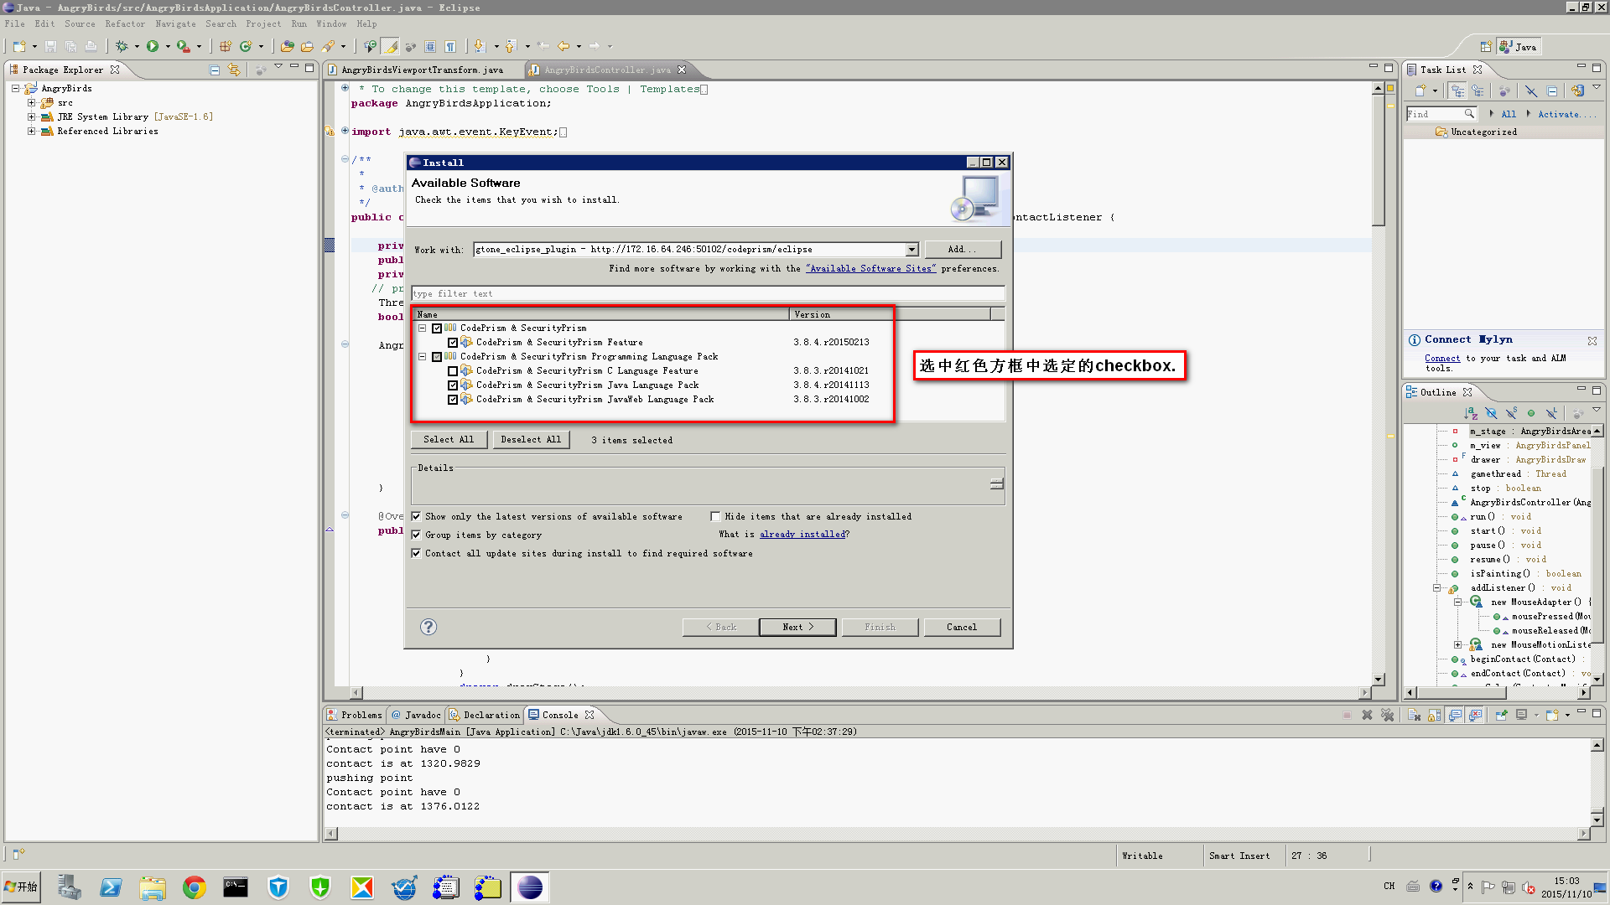This screenshot has width=1610, height=905.
Task: Click the Next button to proceed
Action: 797,627
